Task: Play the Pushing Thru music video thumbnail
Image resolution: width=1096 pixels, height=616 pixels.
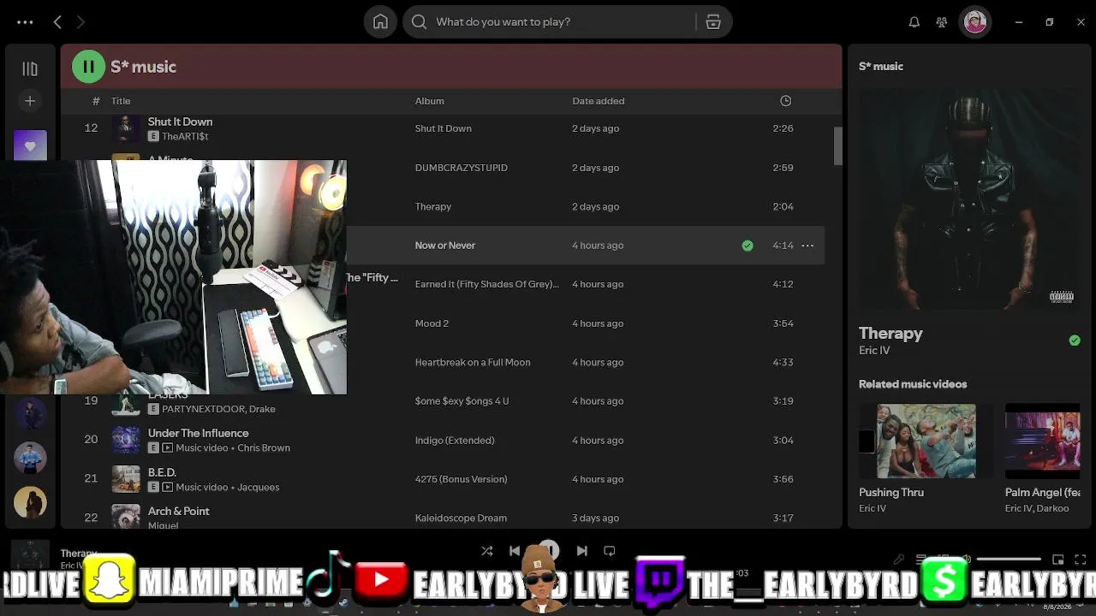Action: coord(926,441)
